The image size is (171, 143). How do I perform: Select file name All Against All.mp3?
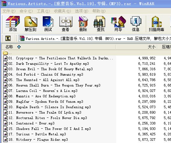61,80
